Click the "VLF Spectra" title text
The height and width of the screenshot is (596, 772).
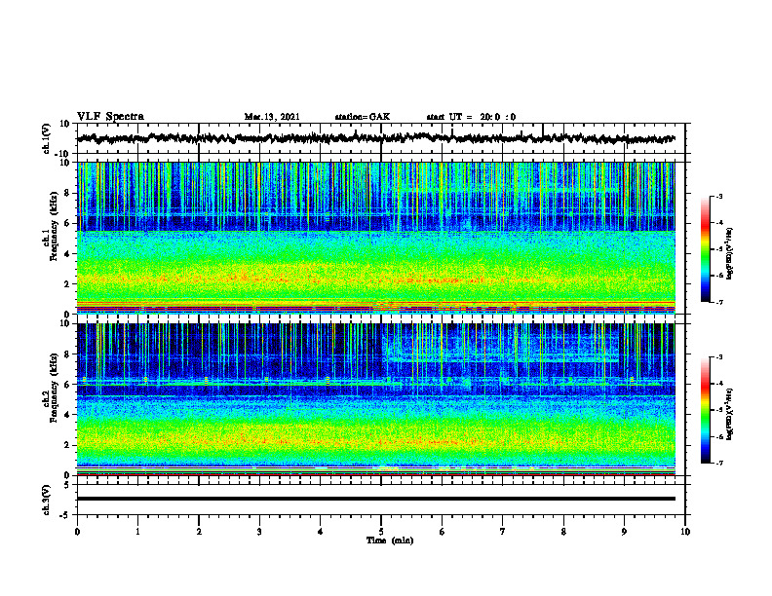[110, 117]
